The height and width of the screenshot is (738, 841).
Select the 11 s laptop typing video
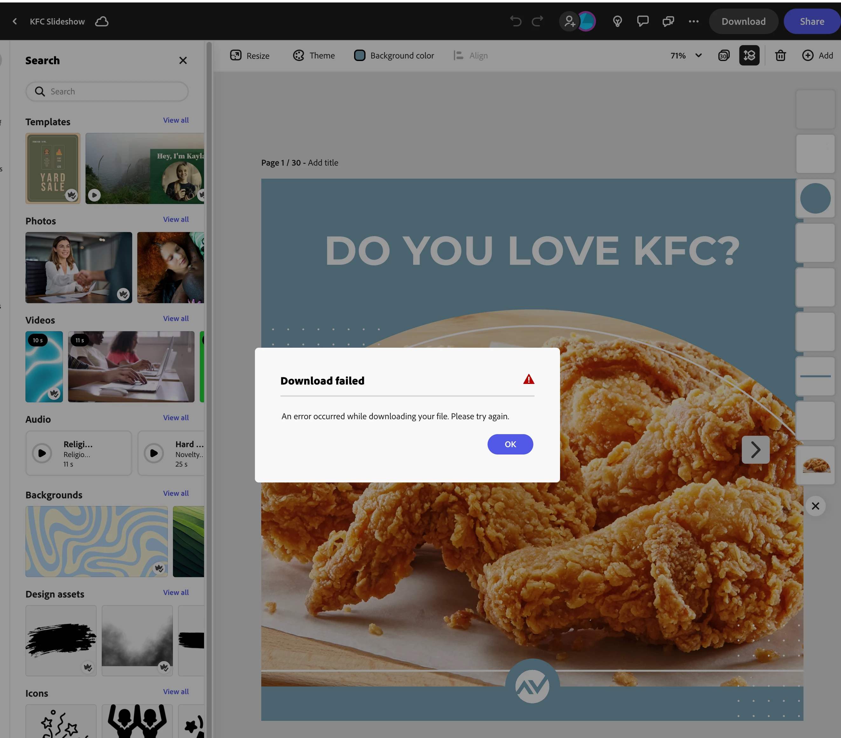(131, 366)
